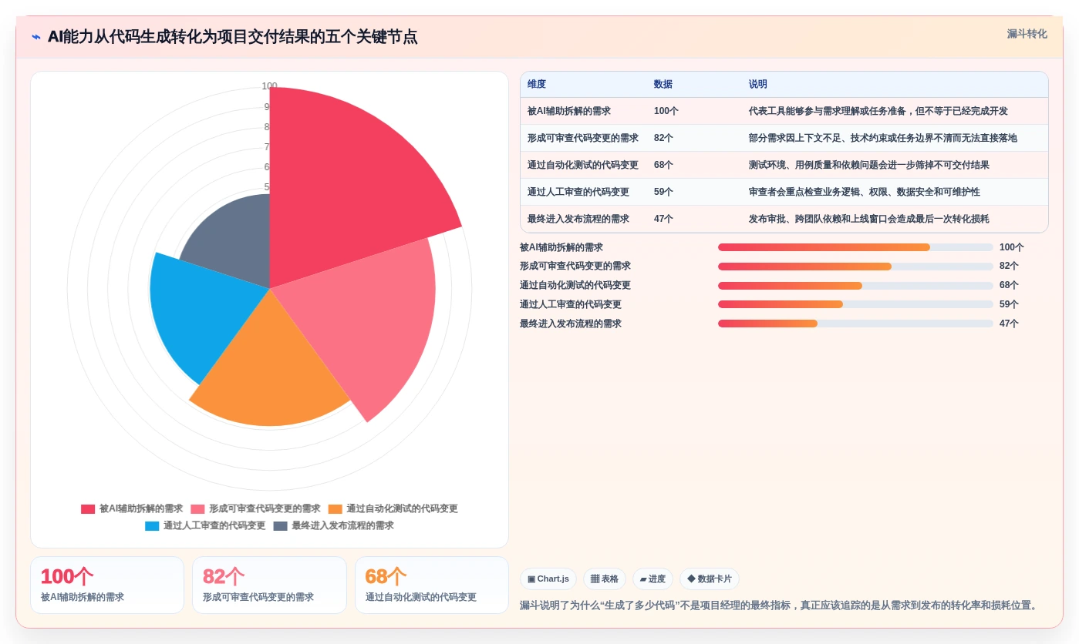Click the 进度 tag chip
This screenshot has width=1079, height=644.
tap(652, 579)
